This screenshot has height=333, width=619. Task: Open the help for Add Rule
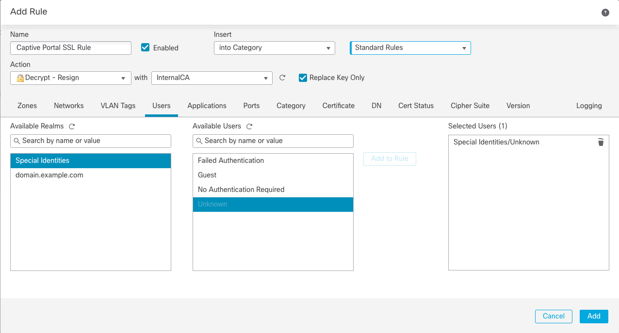pyautogui.click(x=605, y=12)
